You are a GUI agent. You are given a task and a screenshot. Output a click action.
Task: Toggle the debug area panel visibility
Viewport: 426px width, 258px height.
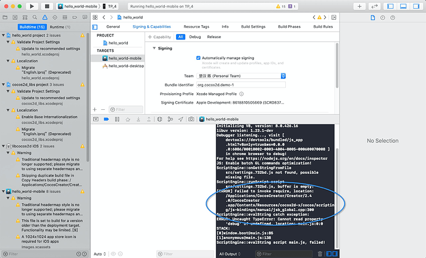pos(403,6)
